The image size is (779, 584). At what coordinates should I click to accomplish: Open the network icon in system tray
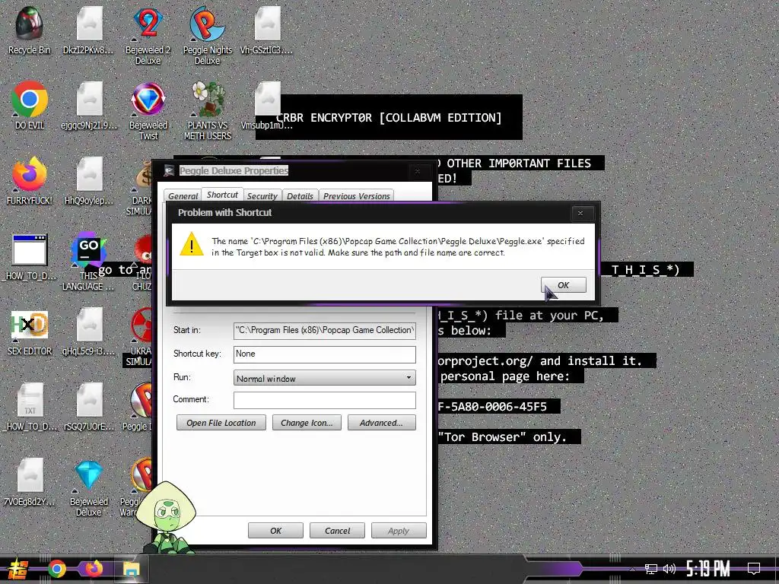pos(651,569)
